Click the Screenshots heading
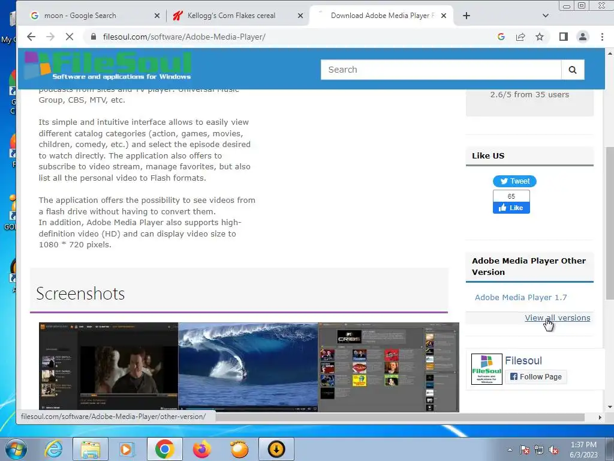 [80, 294]
